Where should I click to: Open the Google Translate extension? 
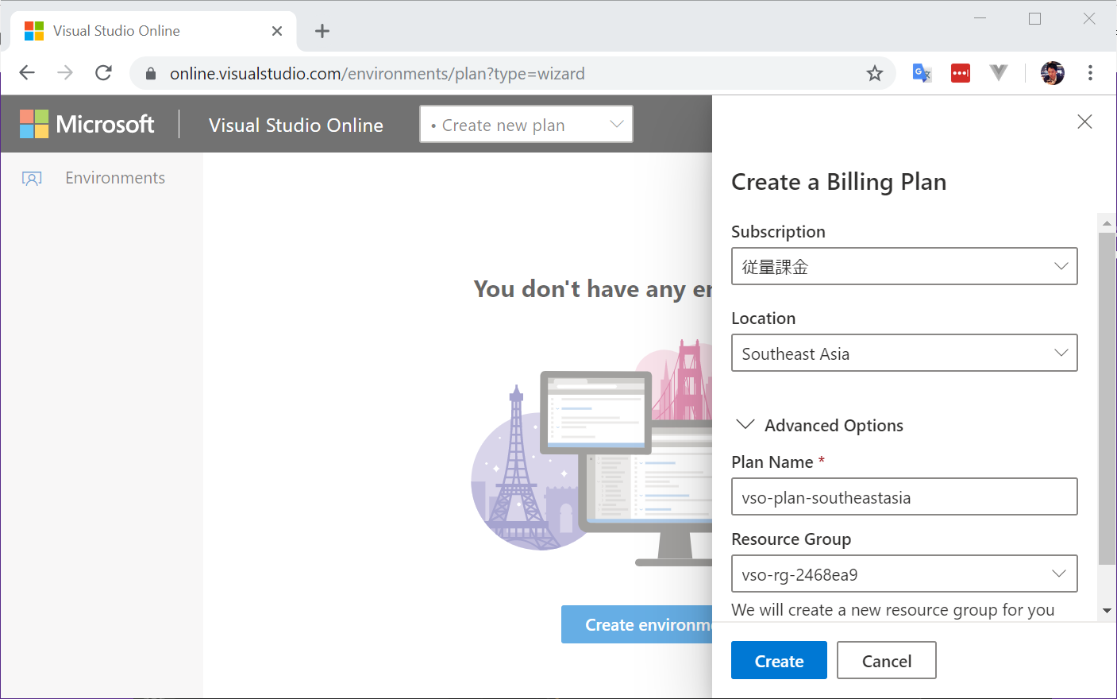[921, 72]
